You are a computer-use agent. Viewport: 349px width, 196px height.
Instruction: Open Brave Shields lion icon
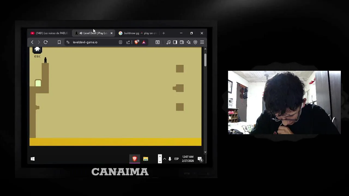[x=136, y=42]
